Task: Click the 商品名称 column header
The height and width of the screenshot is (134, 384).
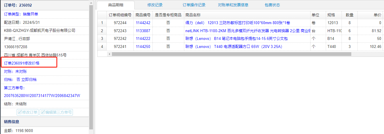Action: [247, 15]
